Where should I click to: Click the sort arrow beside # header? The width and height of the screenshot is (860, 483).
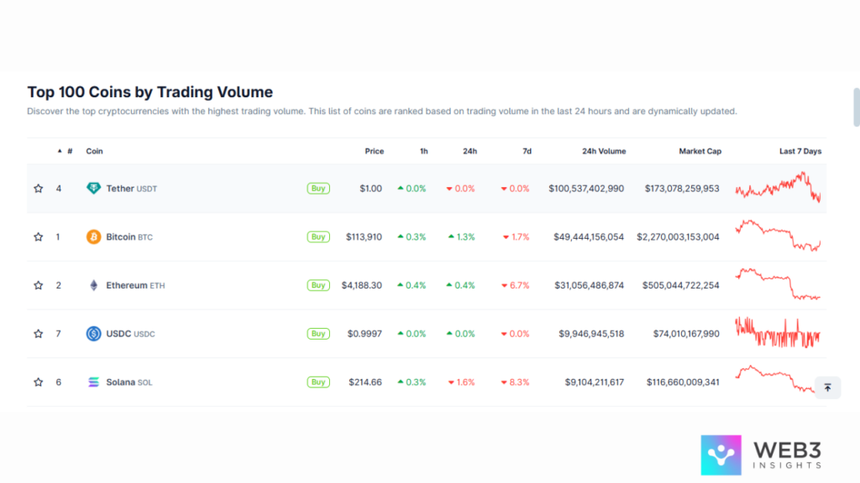(60, 151)
